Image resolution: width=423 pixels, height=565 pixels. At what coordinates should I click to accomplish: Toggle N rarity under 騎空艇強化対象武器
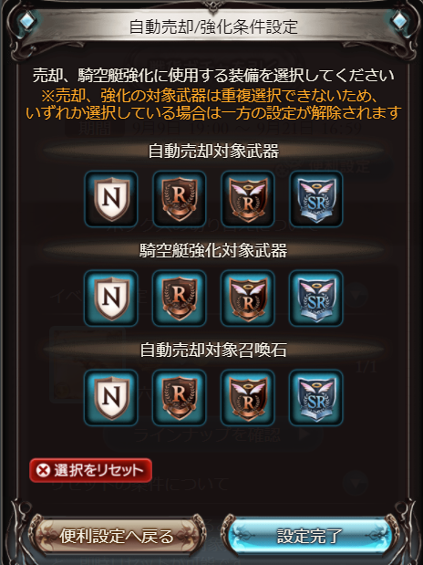pyautogui.click(x=111, y=298)
